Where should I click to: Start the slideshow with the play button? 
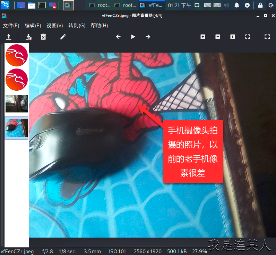click(x=133, y=37)
